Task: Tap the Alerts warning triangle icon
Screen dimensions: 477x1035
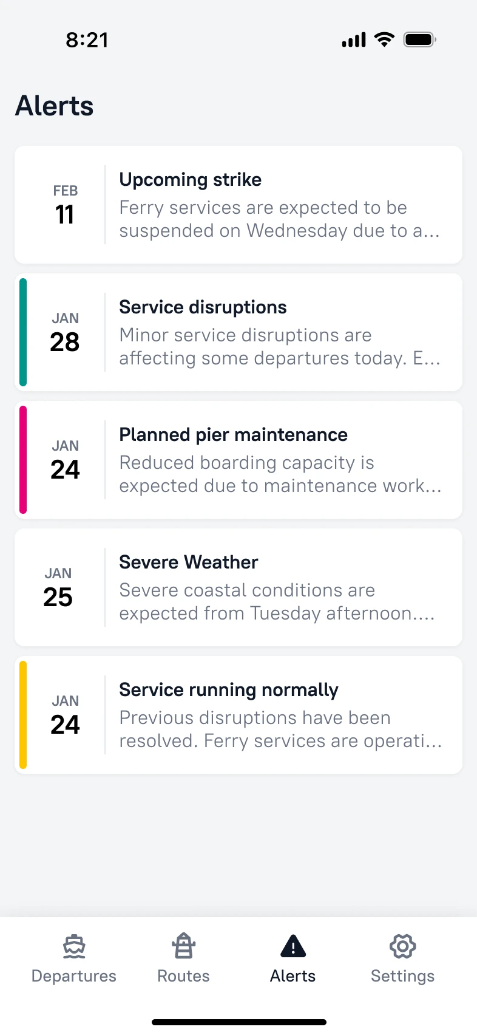Action: pos(293,946)
